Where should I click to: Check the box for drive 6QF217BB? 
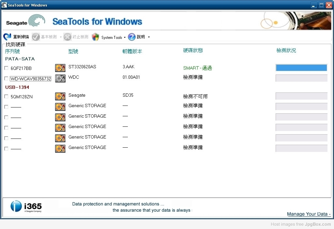(6, 68)
